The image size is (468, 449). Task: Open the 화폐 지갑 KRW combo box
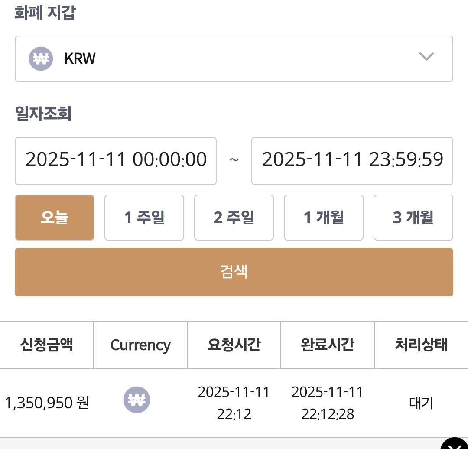point(234,59)
